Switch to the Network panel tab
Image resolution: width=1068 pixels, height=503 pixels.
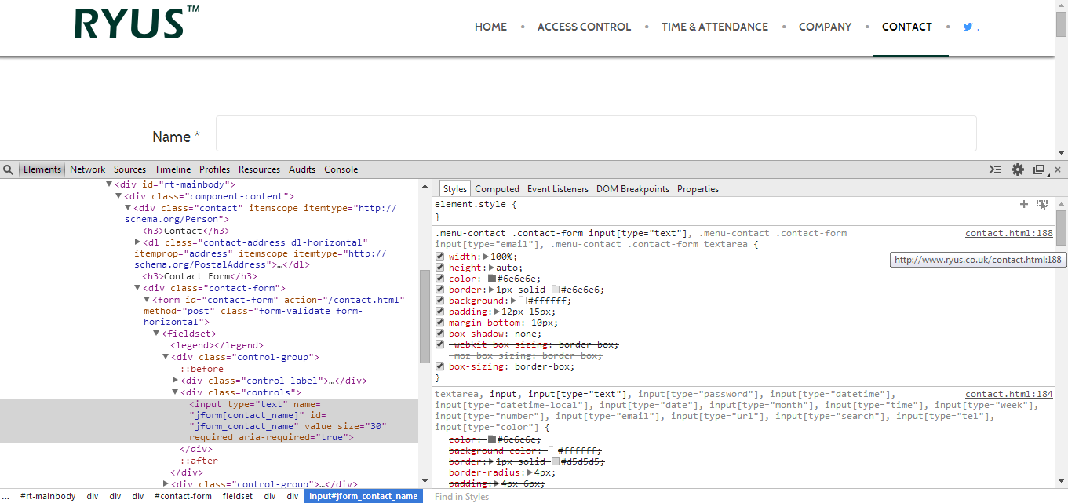[x=87, y=169]
